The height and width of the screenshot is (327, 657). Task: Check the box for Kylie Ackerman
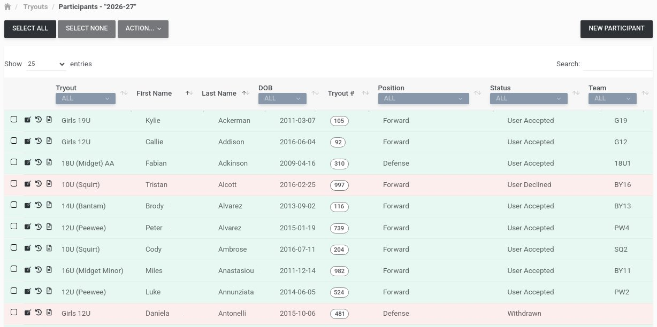tap(14, 119)
